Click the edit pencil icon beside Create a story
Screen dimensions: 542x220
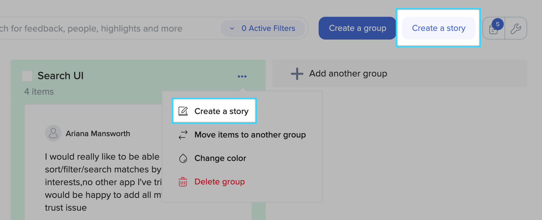point(183,111)
